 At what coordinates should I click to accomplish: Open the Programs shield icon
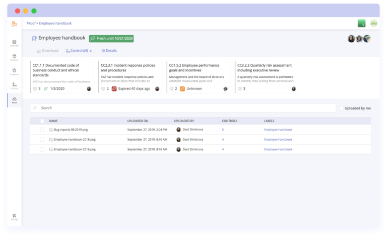pos(14,71)
